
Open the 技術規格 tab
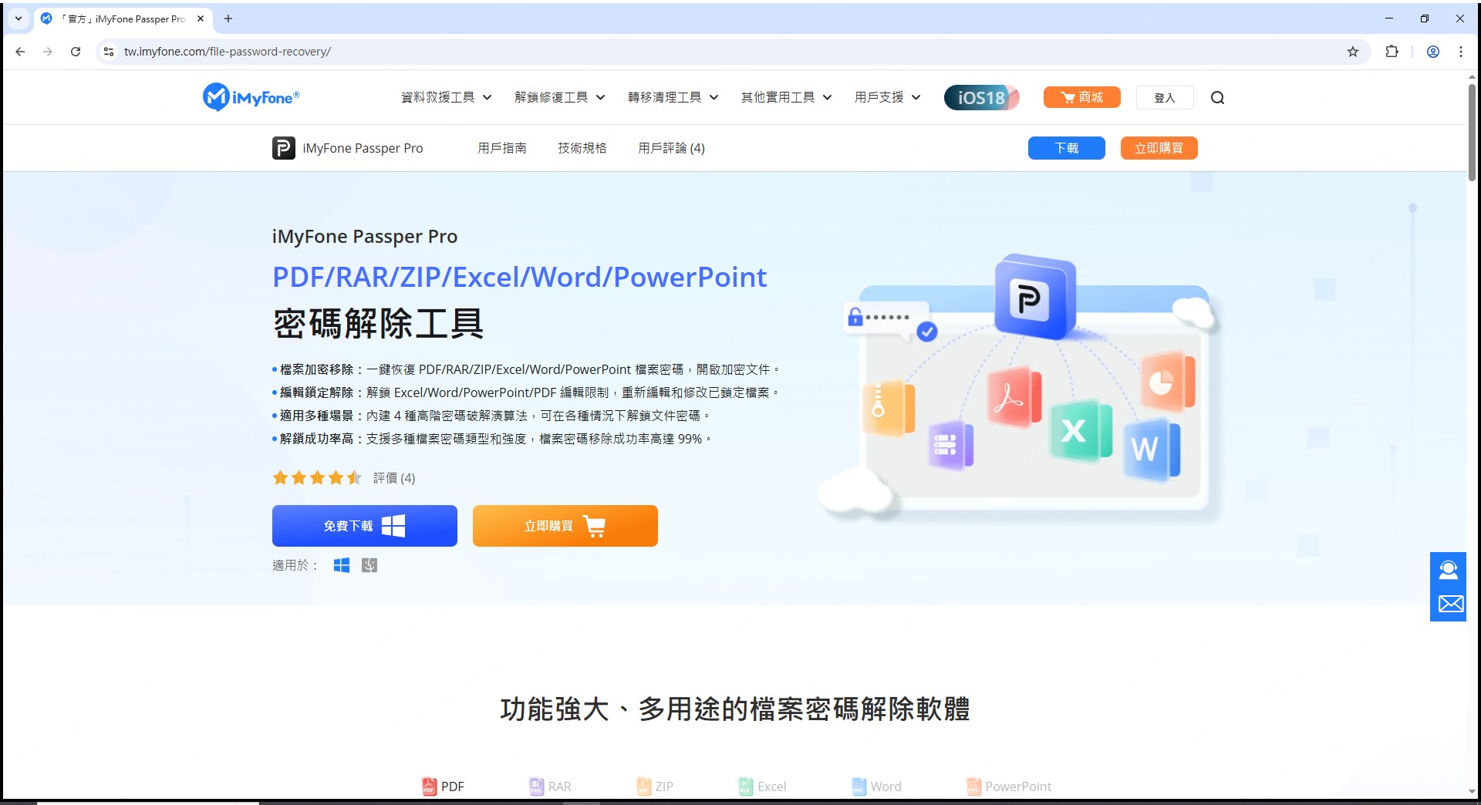coord(582,148)
